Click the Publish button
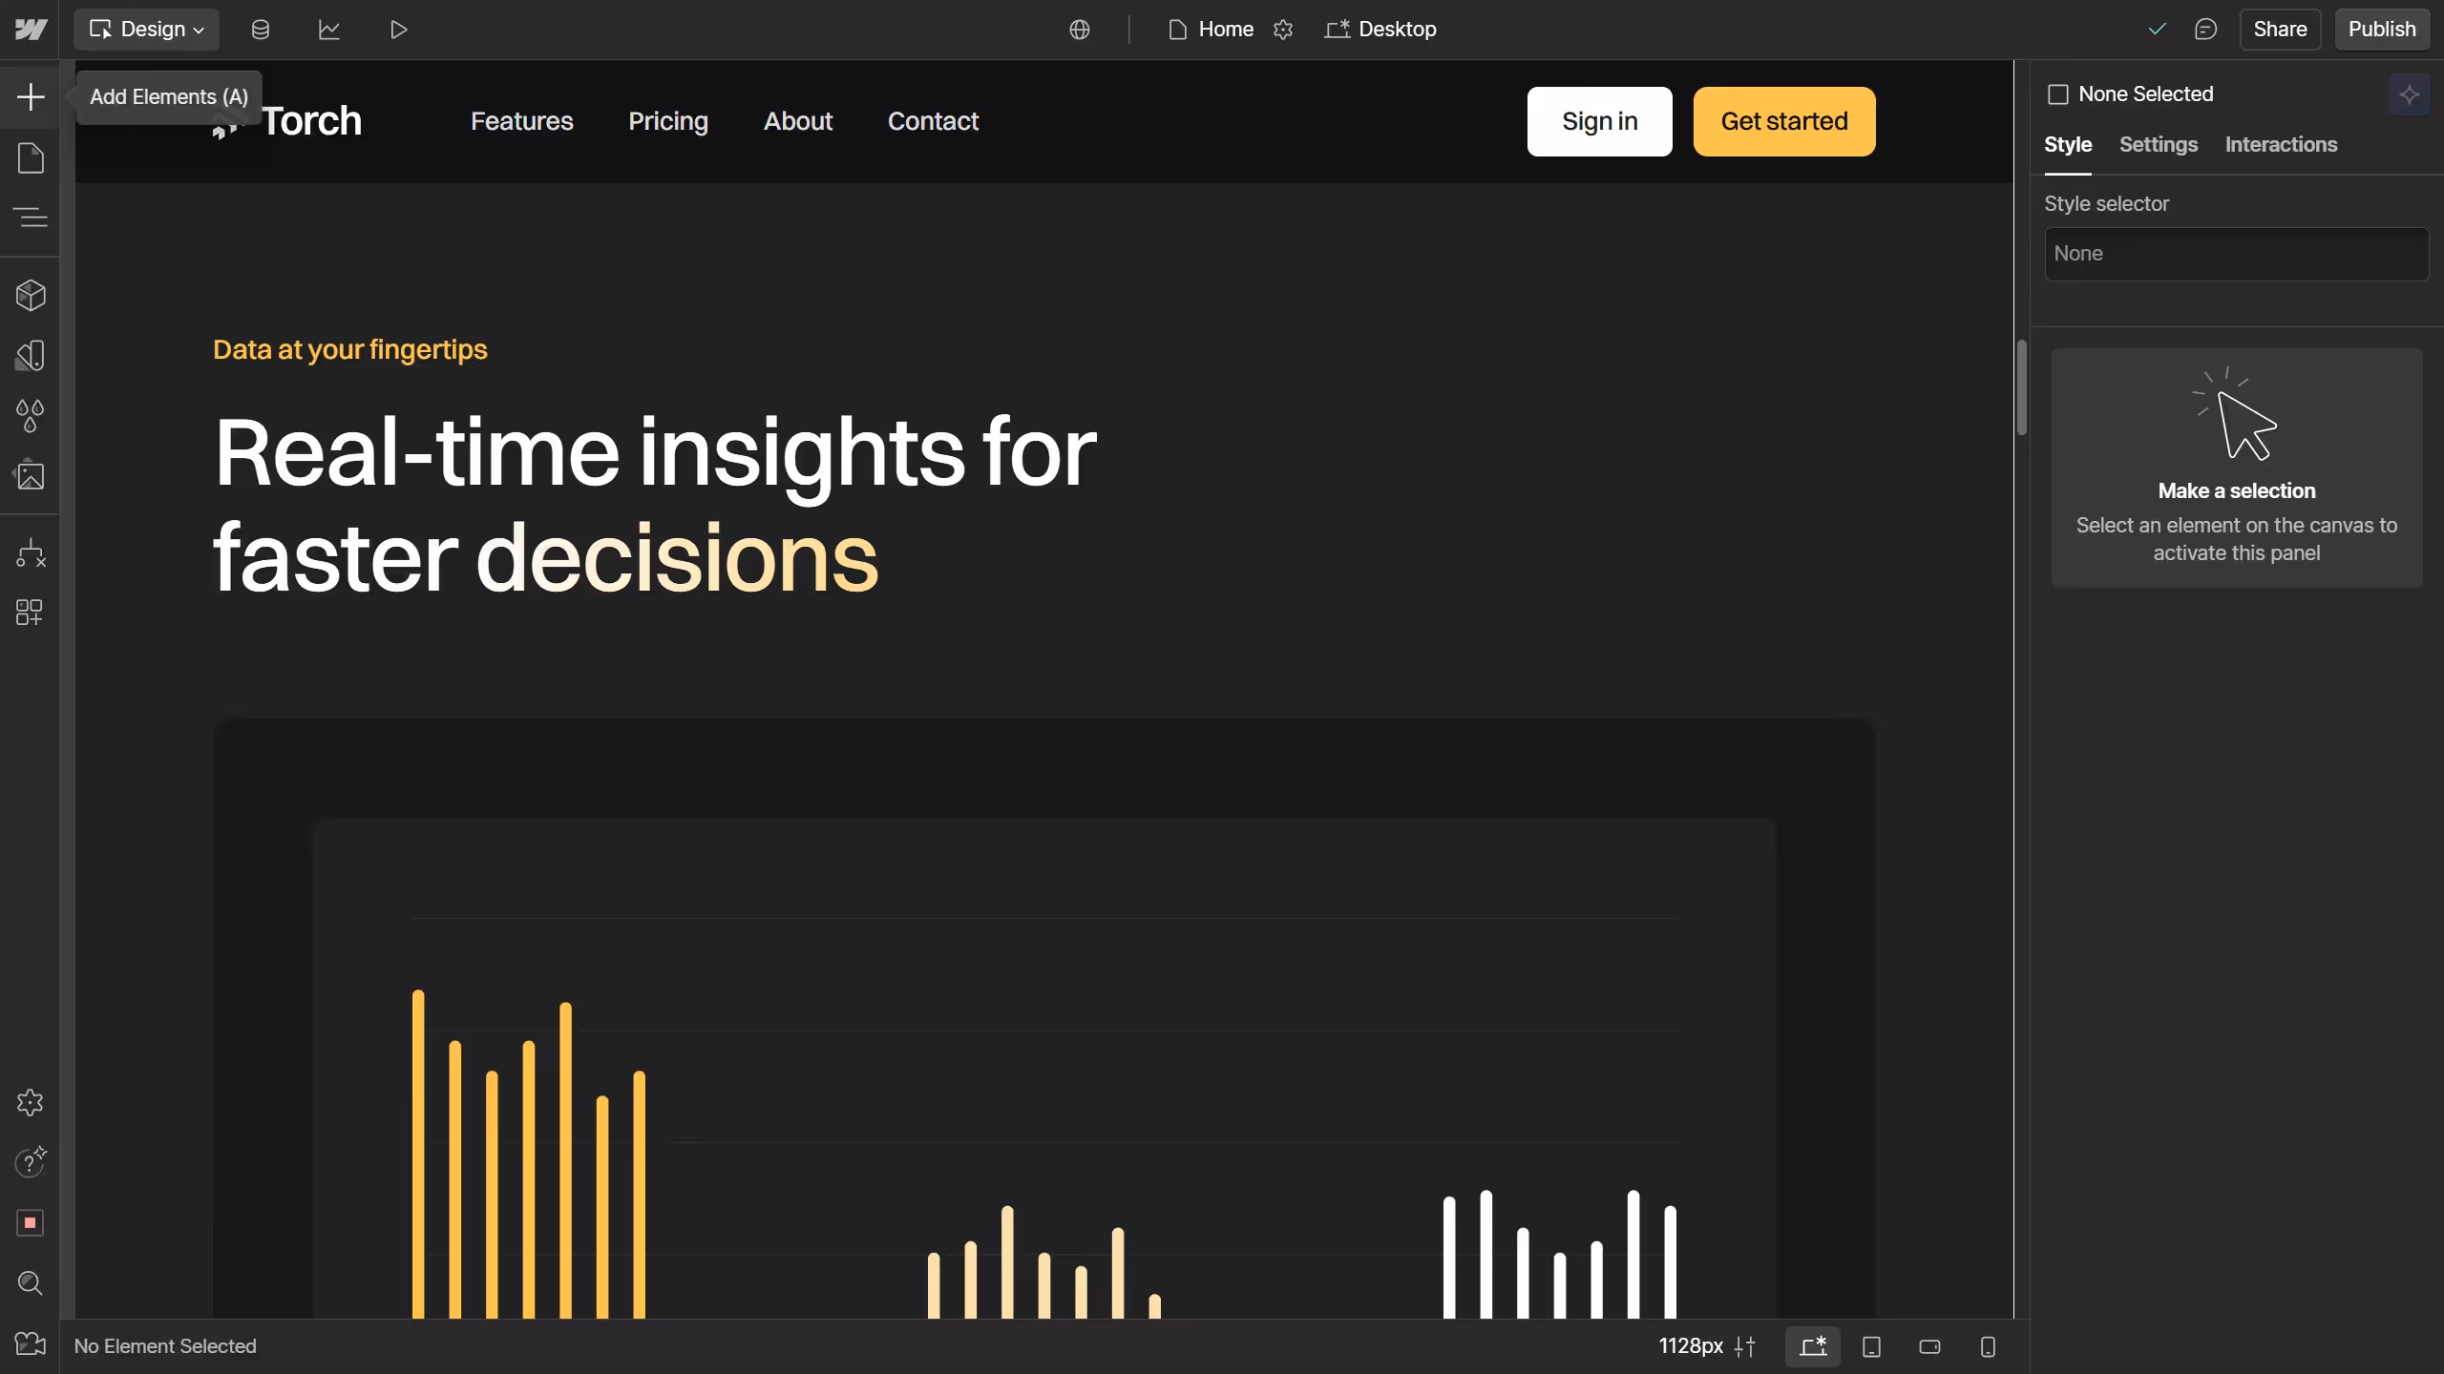 click(x=2380, y=29)
